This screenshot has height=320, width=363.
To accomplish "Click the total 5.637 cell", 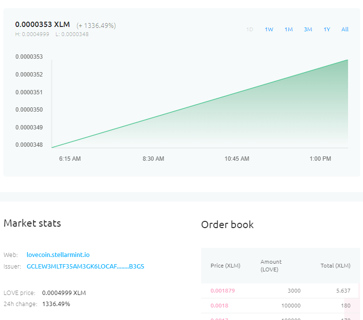I will click(343, 291).
